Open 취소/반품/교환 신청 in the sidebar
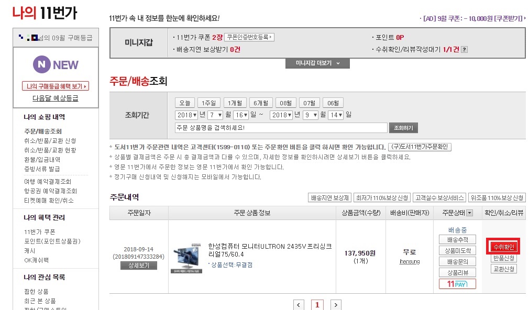The width and height of the screenshot is (529, 310). pyautogui.click(x=50, y=141)
